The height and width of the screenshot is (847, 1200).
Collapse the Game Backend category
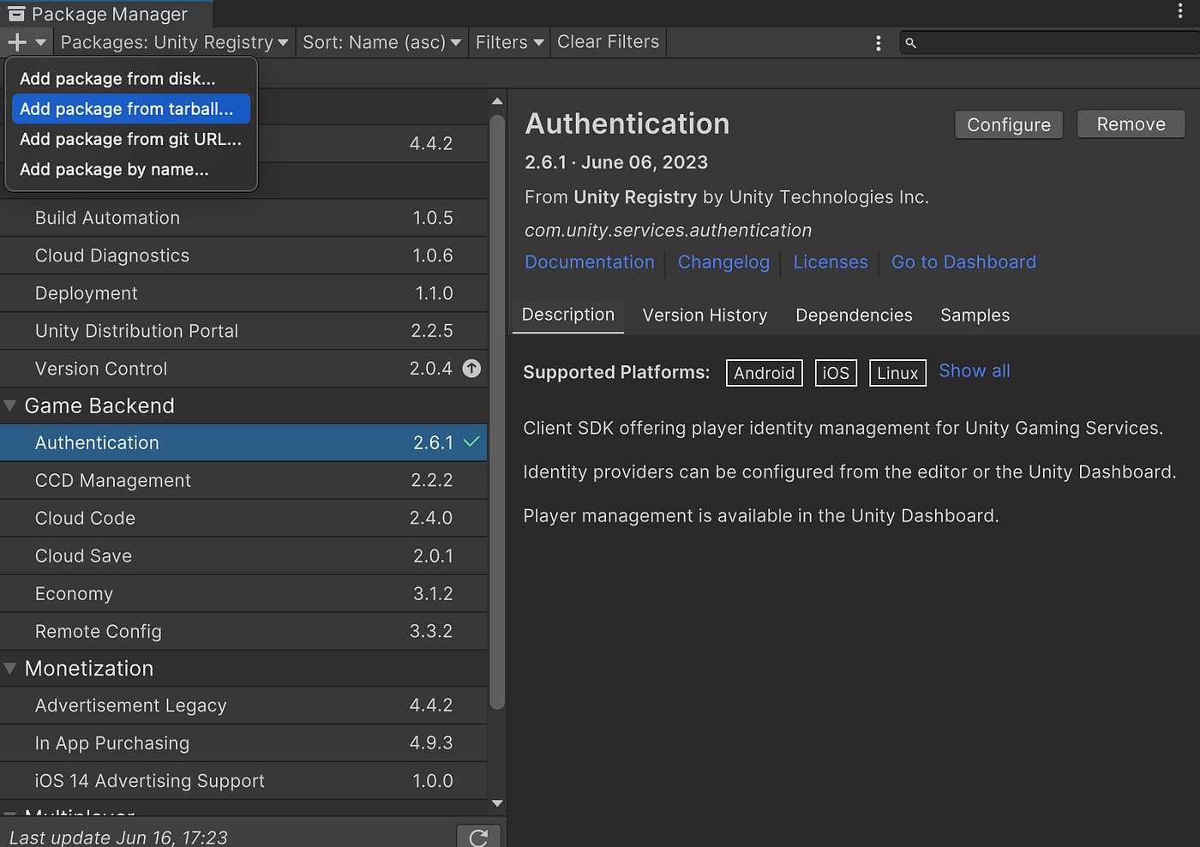[x=10, y=406]
